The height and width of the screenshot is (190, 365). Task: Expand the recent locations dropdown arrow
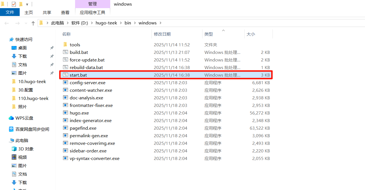pyautogui.click(x=26, y=23)
